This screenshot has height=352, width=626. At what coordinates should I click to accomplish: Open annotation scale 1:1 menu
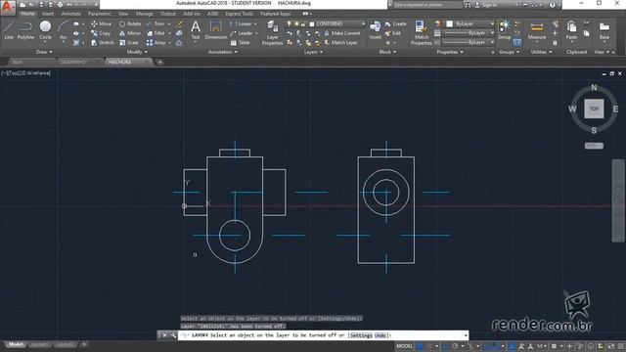541,346
